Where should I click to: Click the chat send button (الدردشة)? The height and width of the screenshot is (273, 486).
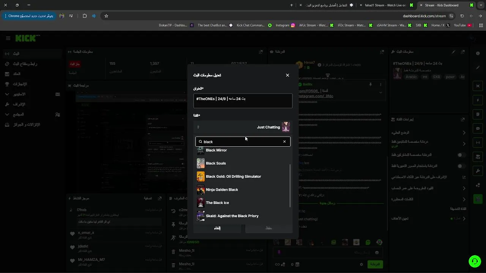375,264
